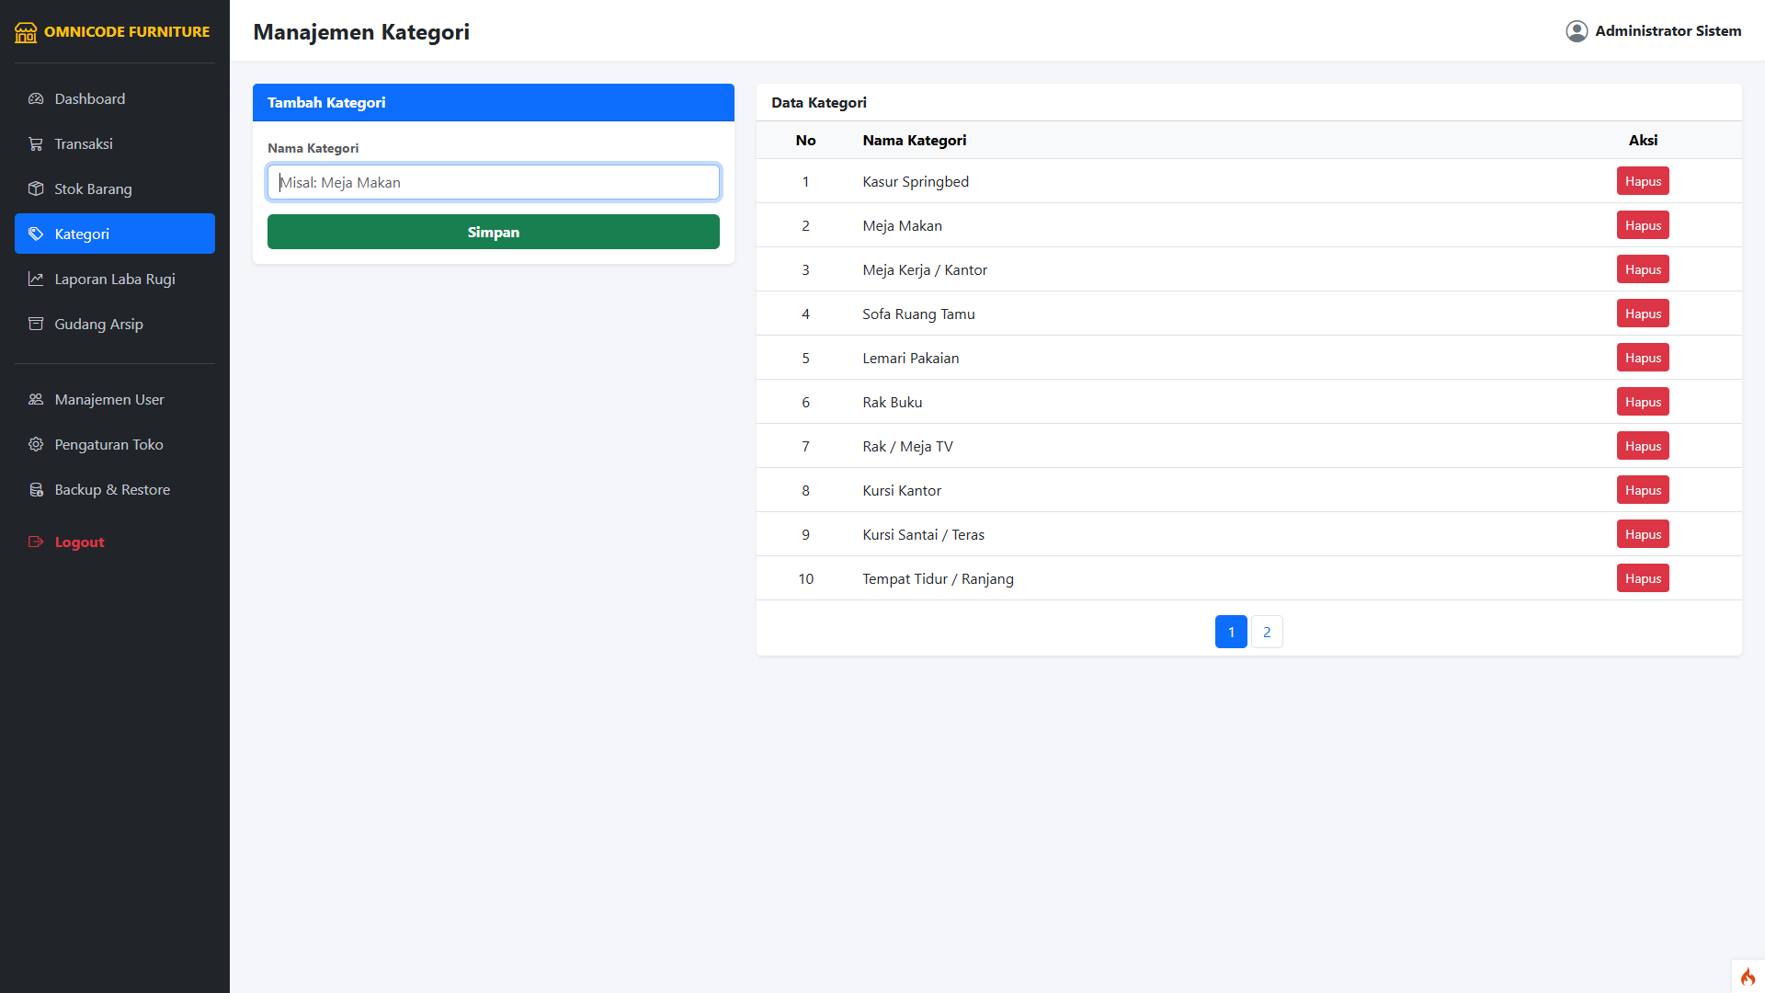Click the flame debug icon in the bottom corner

tap(1748, 976)
